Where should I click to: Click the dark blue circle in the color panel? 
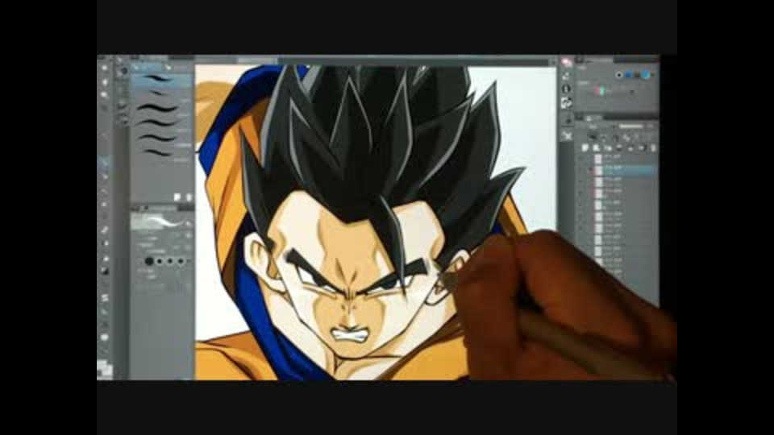[630, 75]
